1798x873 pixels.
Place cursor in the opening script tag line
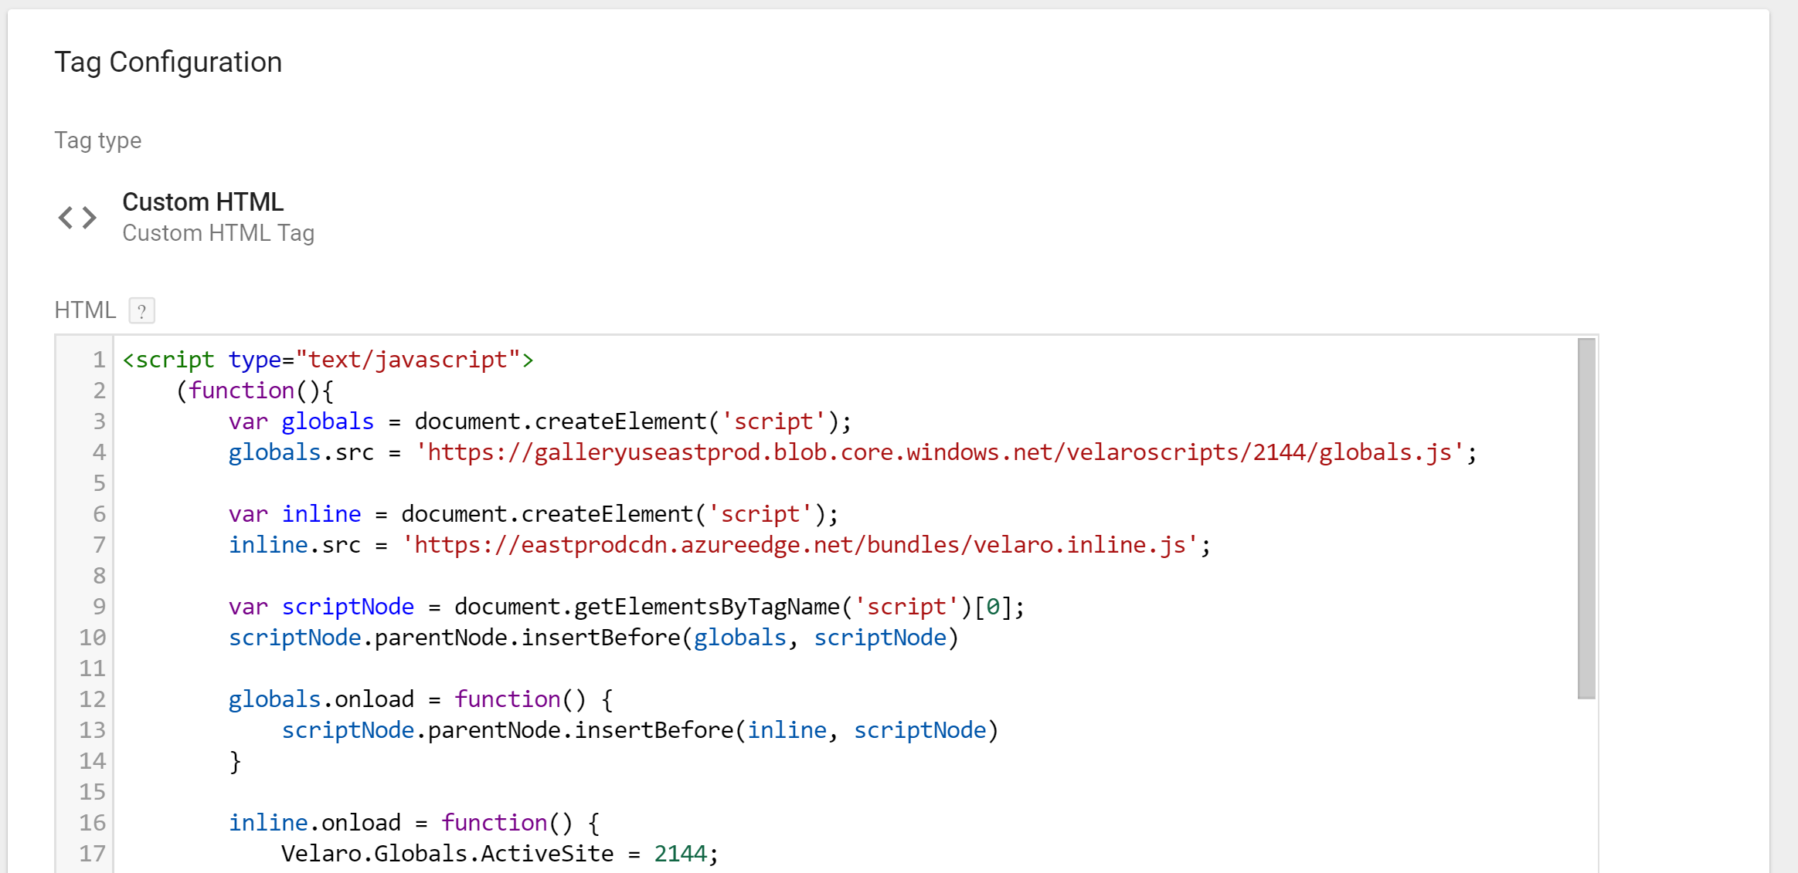(x=328, y=360)
